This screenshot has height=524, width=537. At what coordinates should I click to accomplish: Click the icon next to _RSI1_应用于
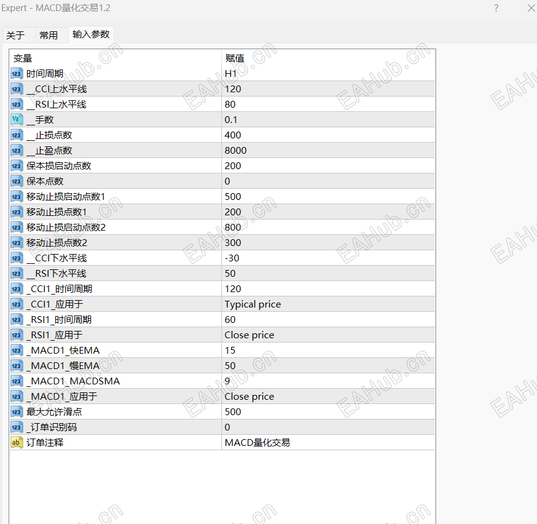(x=17, y=335)
